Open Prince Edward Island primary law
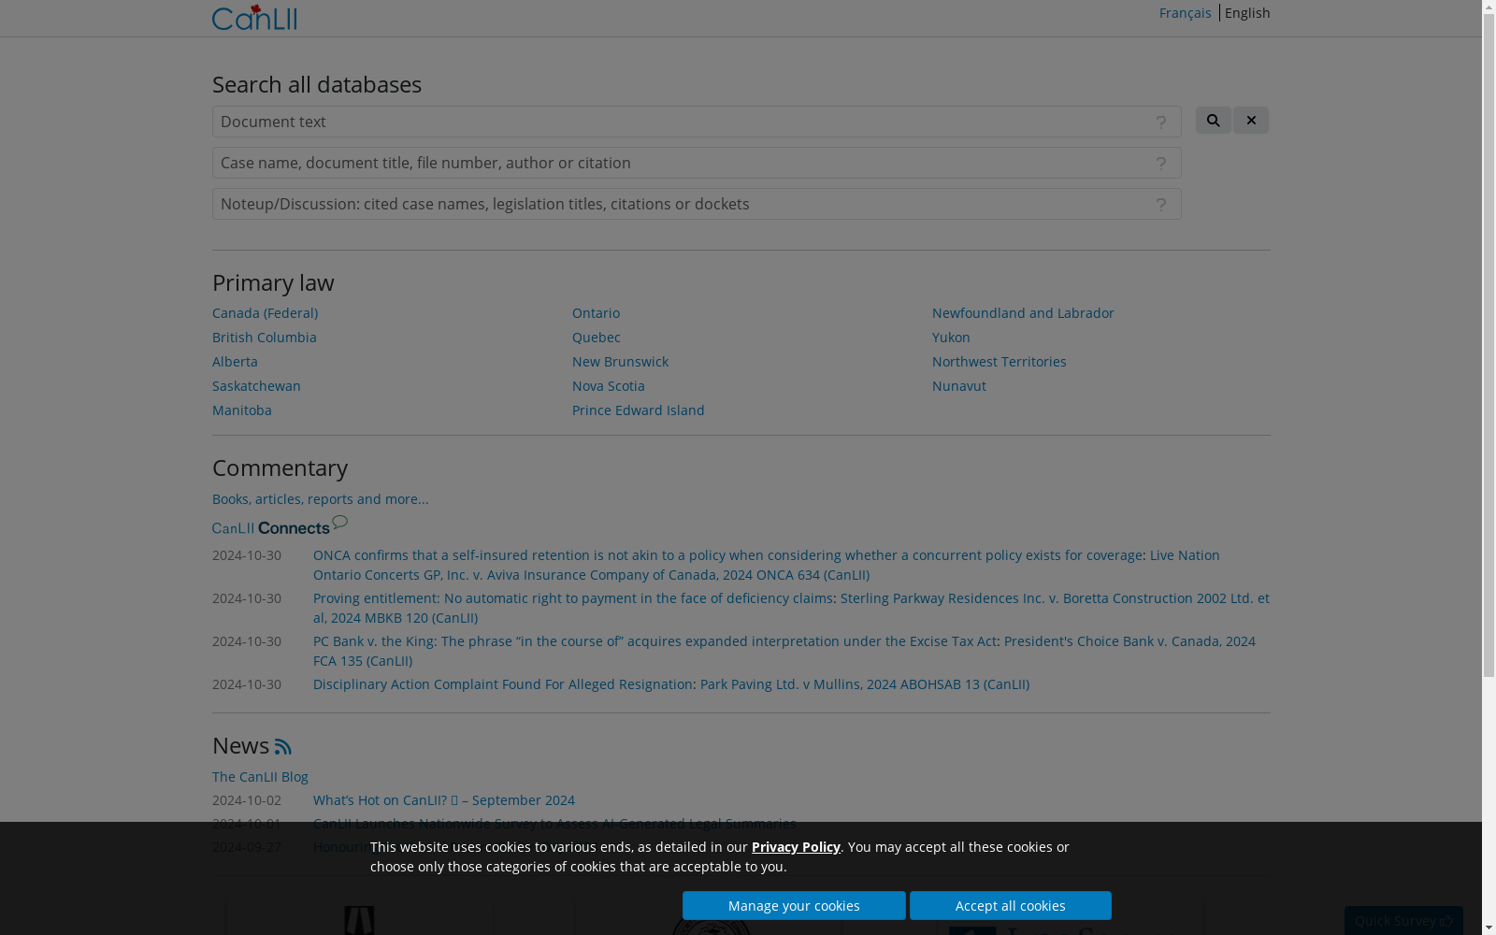Screen dimensions: 1496x935 (x=639, y=410)
